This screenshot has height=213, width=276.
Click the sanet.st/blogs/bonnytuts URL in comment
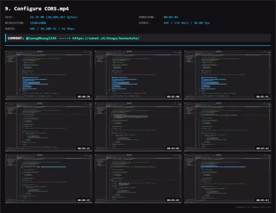tap(106, 38)
